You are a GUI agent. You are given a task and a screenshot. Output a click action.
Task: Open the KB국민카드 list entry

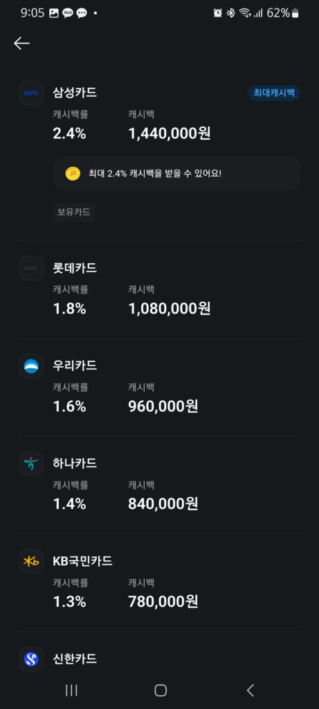(159, 583)
